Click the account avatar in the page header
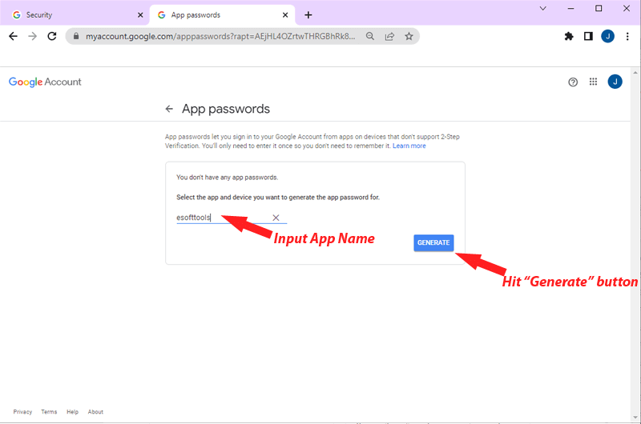Image resolution: width=641 pixels, height=424 pixels. point(615,82)
